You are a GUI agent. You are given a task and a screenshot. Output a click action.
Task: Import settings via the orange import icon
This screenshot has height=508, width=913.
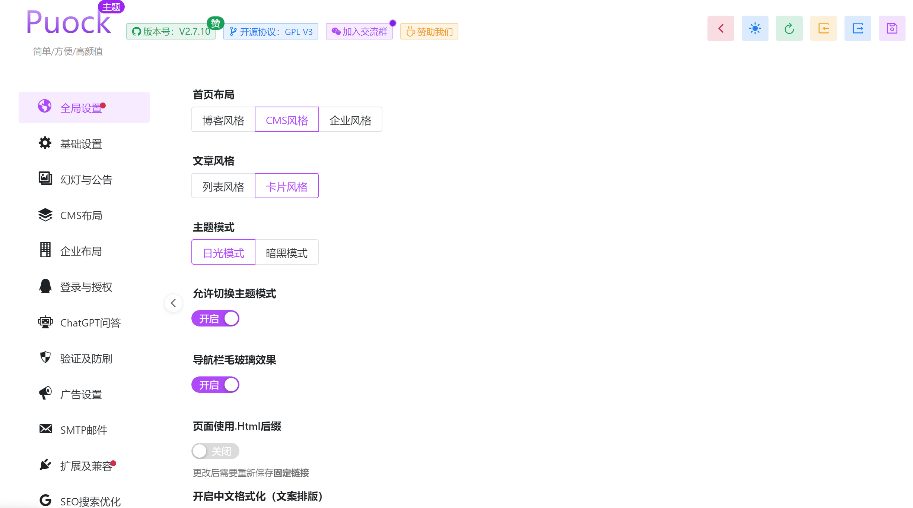(x=823, y=28)
